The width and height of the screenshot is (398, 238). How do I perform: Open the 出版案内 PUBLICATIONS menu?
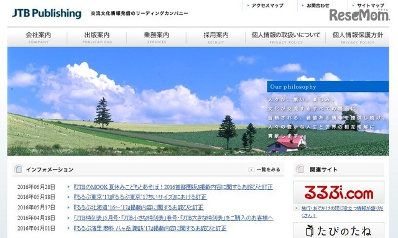[97, 37]
